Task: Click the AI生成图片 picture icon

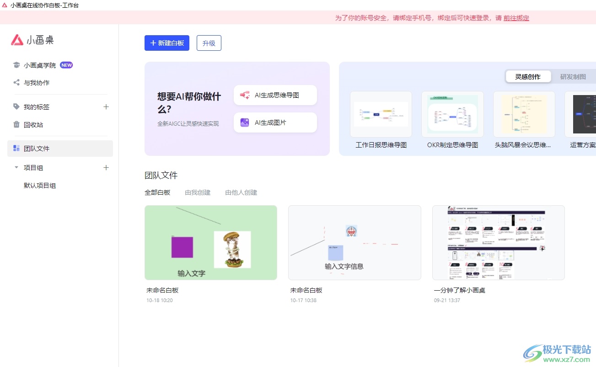Action: point(245,122)
